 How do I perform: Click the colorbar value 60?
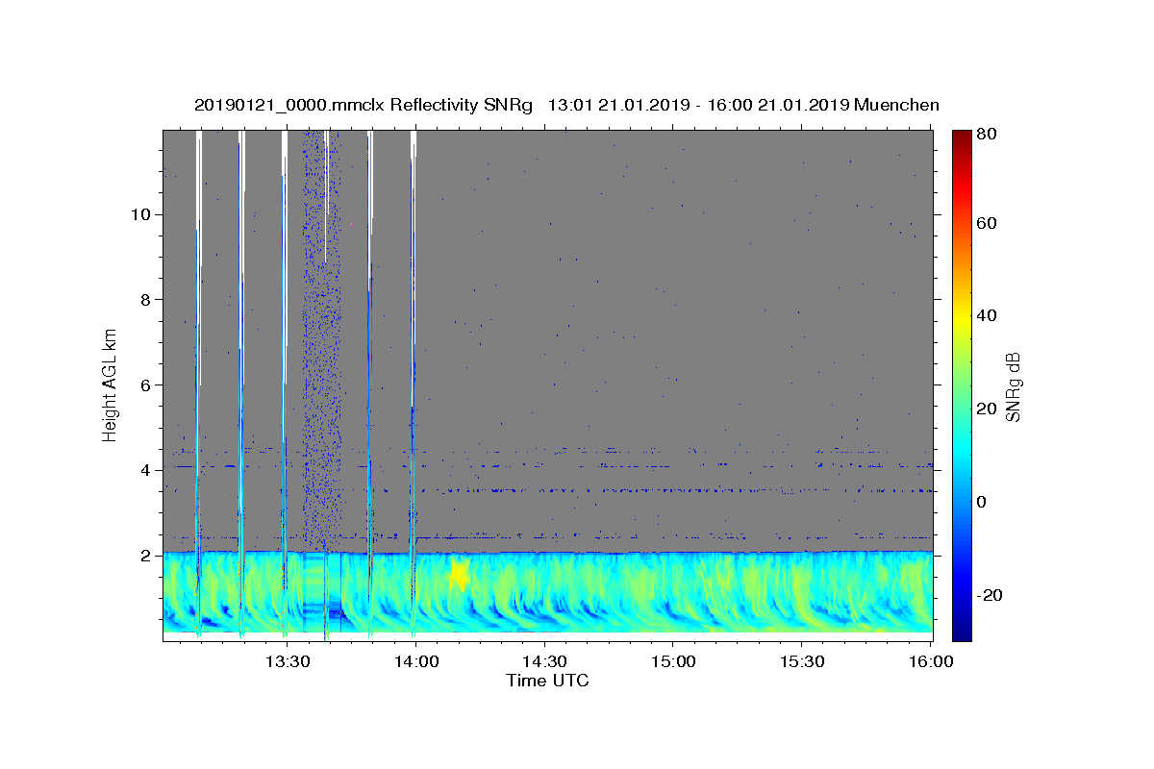pos(989,223)
